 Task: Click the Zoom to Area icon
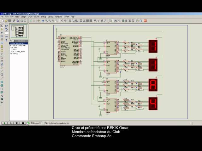click(x=56, y=21)
